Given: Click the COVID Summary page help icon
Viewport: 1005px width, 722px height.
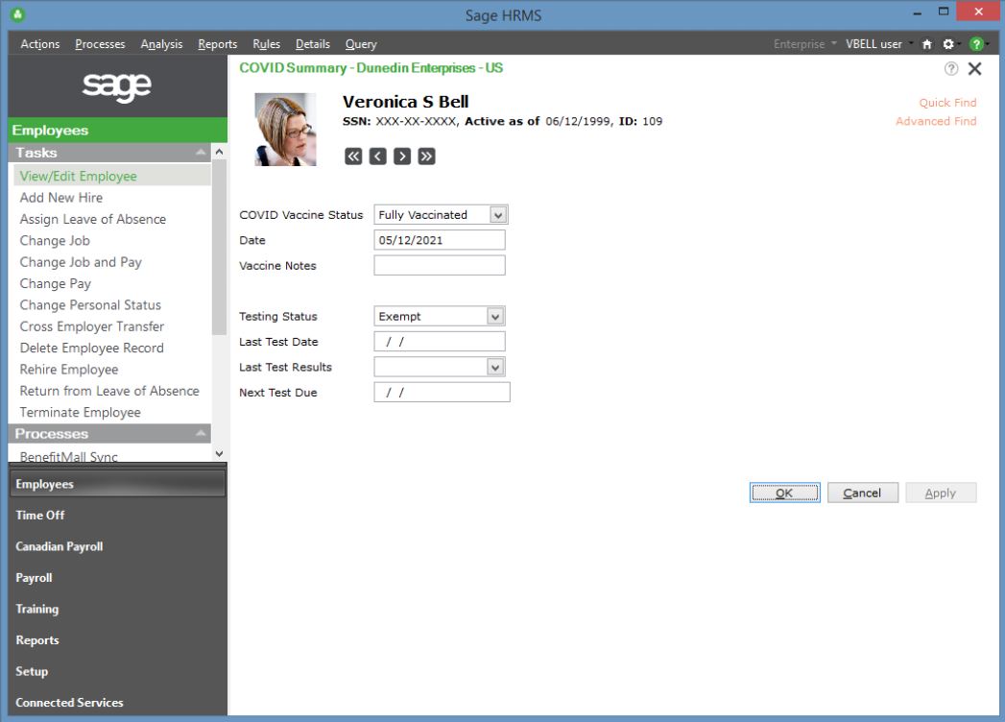Looking at the screenshot, I should point(951,68).
